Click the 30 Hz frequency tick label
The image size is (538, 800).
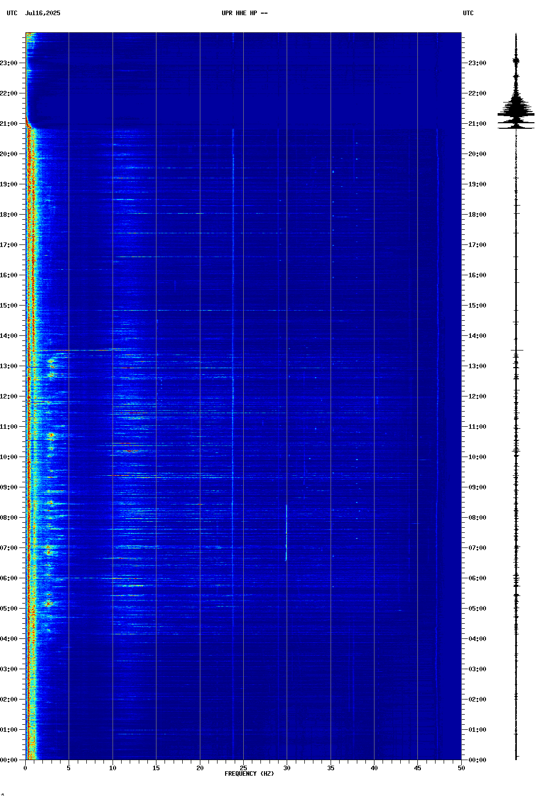pyautogui.click(x=287, y=768)
